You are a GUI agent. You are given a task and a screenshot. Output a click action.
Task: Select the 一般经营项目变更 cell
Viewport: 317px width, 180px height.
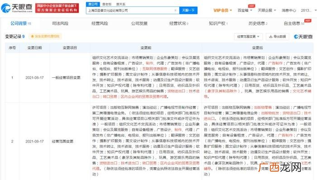coord(66,78)
